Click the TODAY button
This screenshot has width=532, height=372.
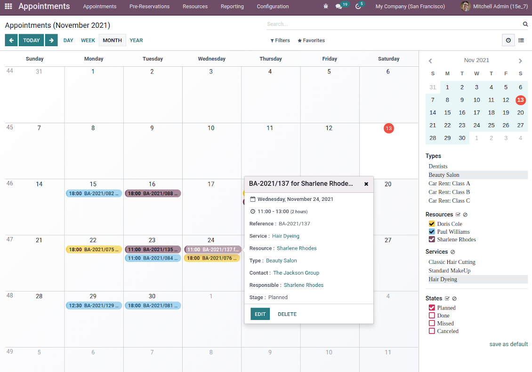click(x=31, y=40)
